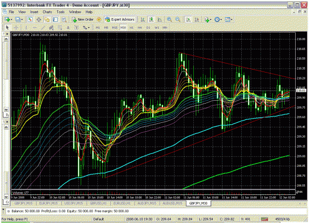Click the Zoom Out magnifier icon
Screen dimensions: 309x223
[x=178, y=19]
